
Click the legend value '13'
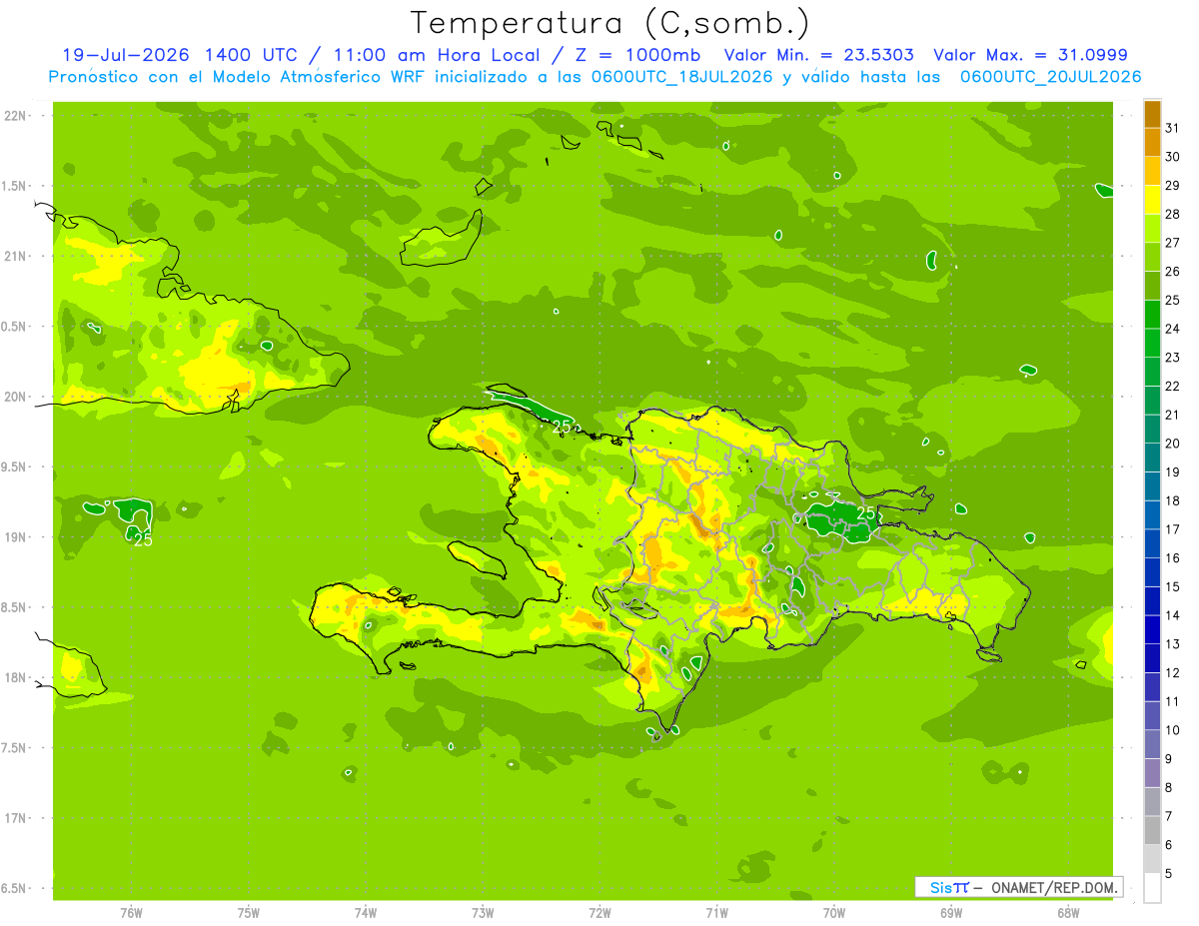click(x=1173, y=644)
